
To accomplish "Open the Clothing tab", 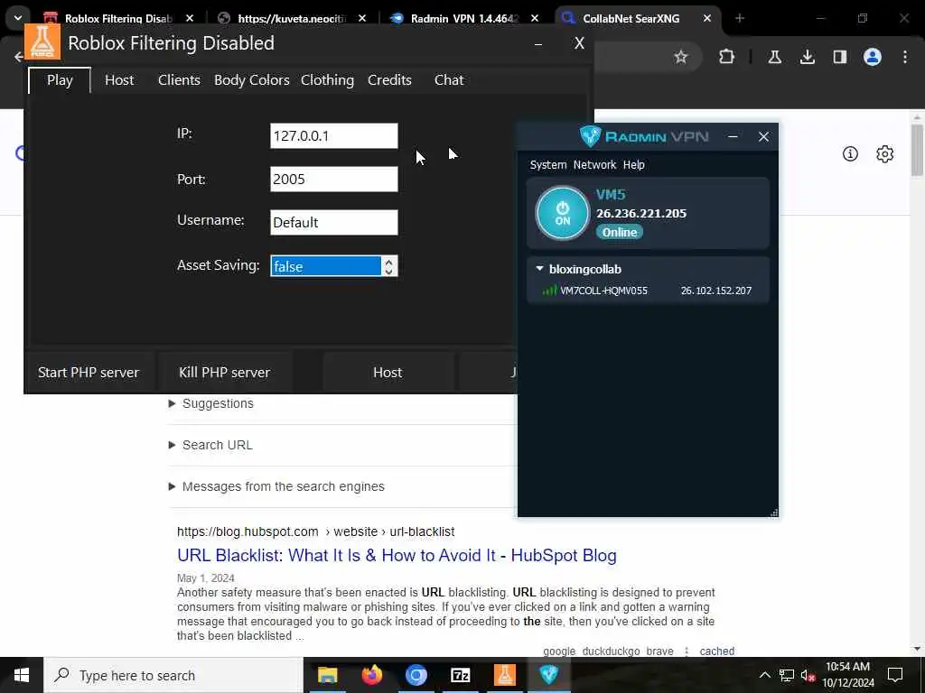I will click(x=327, y=80).
